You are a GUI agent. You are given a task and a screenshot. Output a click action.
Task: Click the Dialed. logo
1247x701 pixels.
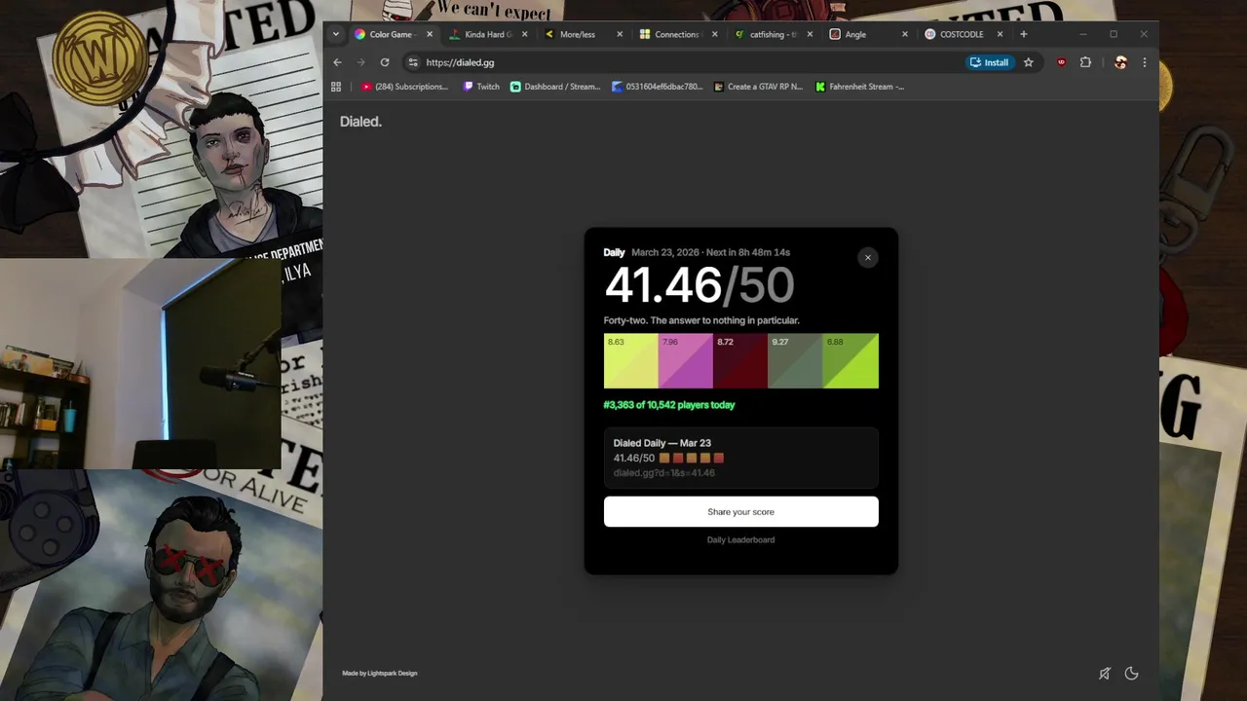click(360, 122)
